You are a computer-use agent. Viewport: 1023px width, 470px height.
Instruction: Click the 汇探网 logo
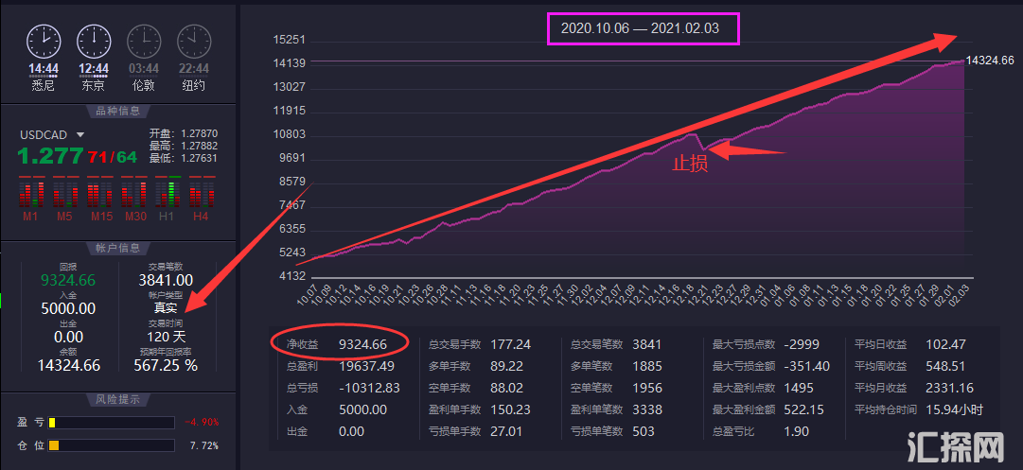point(954,446)
